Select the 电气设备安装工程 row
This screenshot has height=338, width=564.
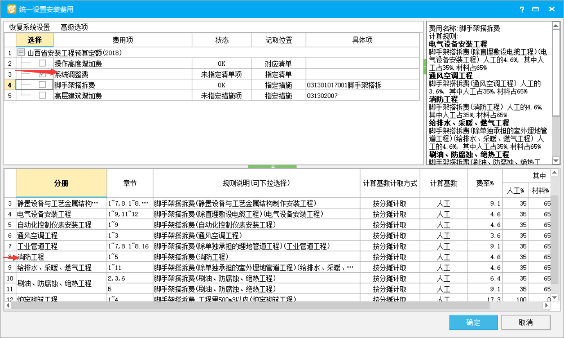[277, 214]
